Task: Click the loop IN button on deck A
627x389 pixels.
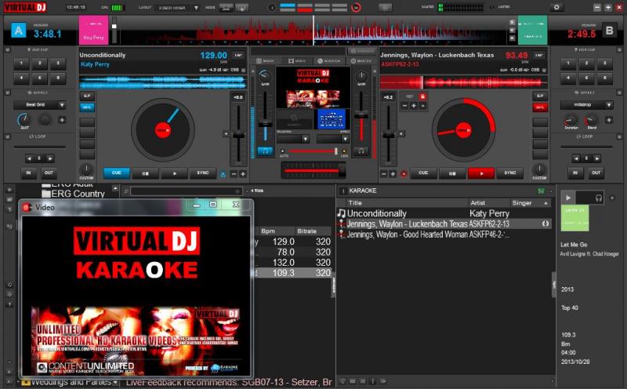Action: pos(28,173)
